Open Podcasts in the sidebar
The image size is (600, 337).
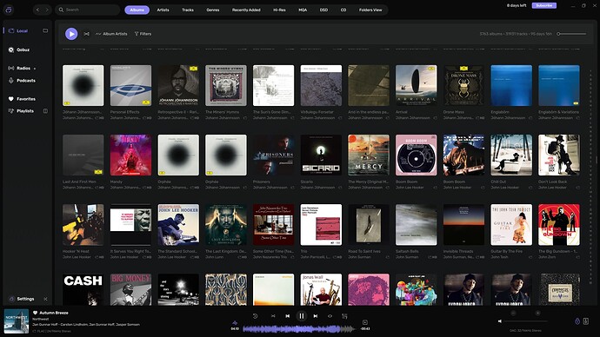click(23, 81)
